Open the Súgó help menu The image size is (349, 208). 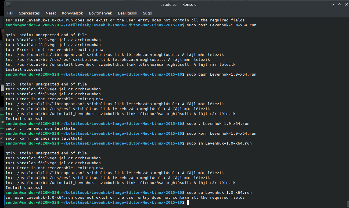pos(147,13)
